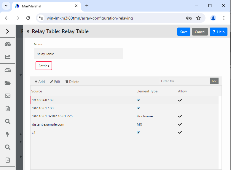Screen dimensions: 231x170
Task: Open the folder icon in sidebar
Action: (x=8, y=83)
